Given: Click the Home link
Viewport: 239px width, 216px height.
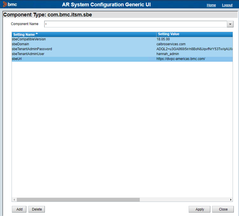Looking at the screenshot, I should point(211,5).
